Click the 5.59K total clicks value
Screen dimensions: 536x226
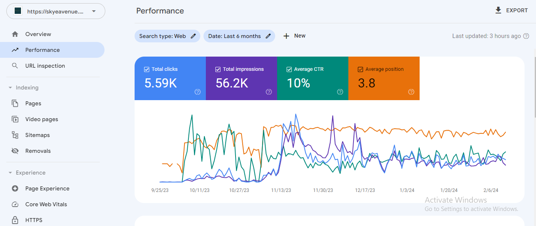(x=161, y=83)
